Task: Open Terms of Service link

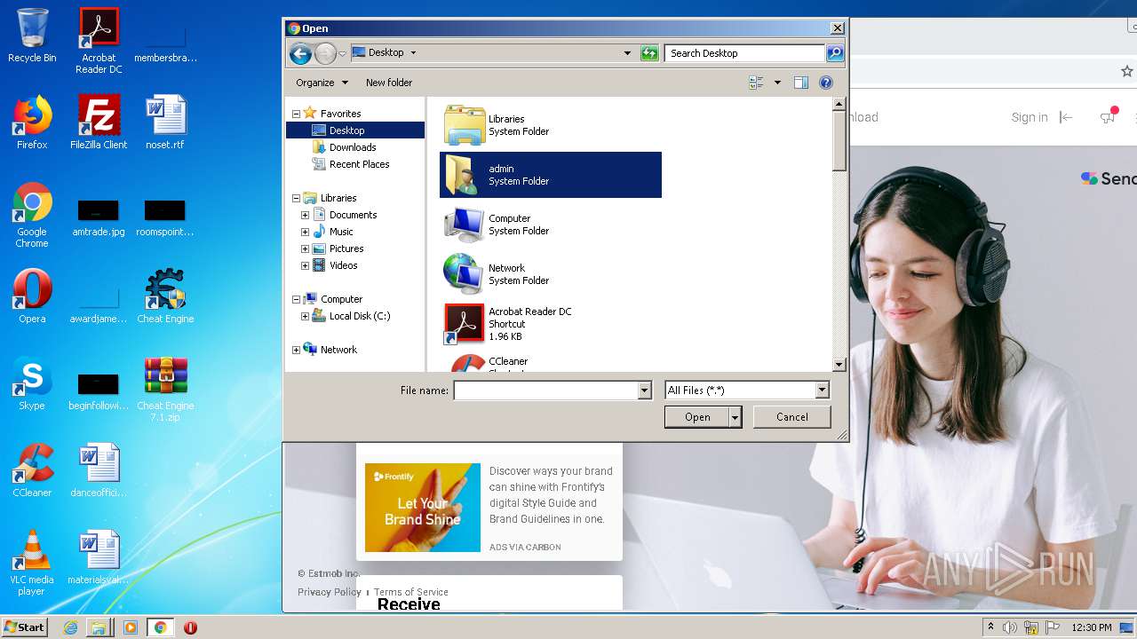Action: click(x=411, y=592)
